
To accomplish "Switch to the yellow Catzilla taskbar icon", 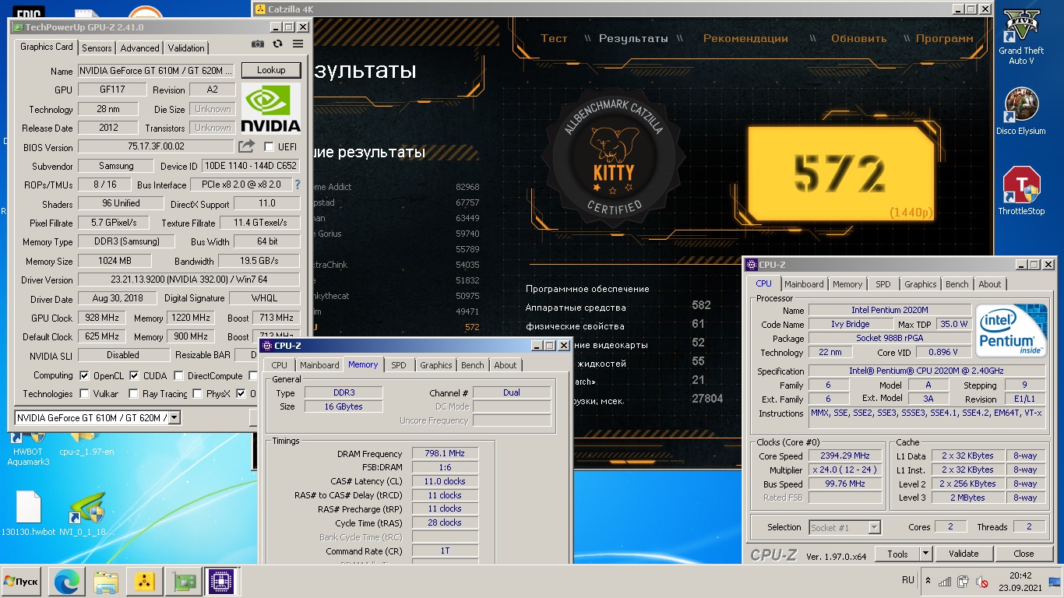I will [144, 581].
